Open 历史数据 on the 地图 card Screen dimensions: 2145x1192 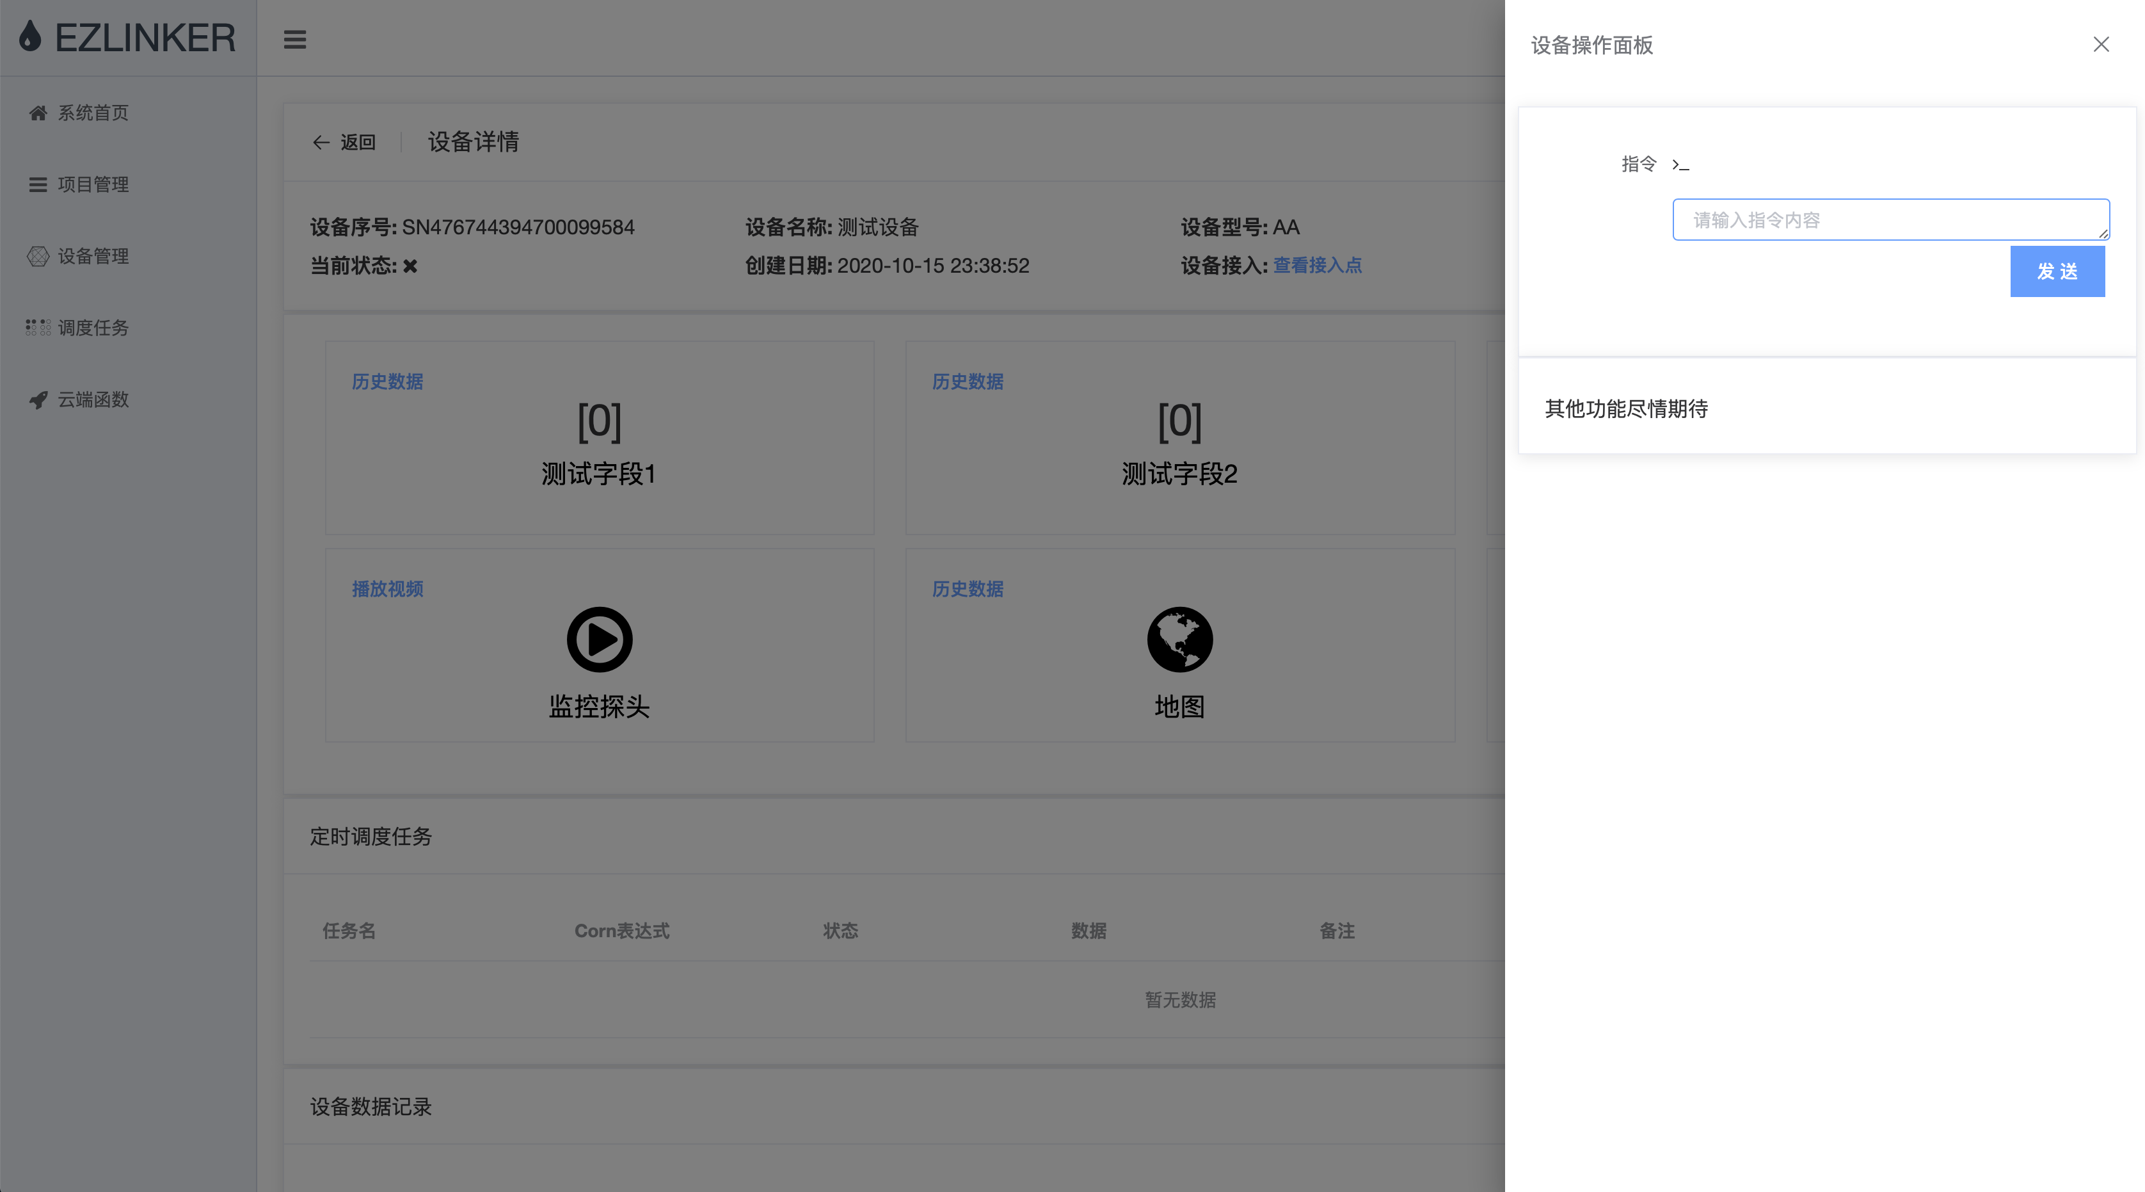[968, 589]
